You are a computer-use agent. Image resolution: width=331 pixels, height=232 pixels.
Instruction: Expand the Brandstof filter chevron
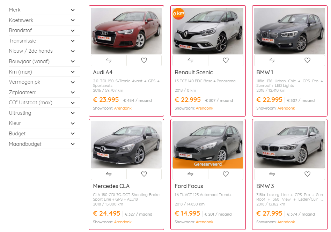(x=73, y=31)
